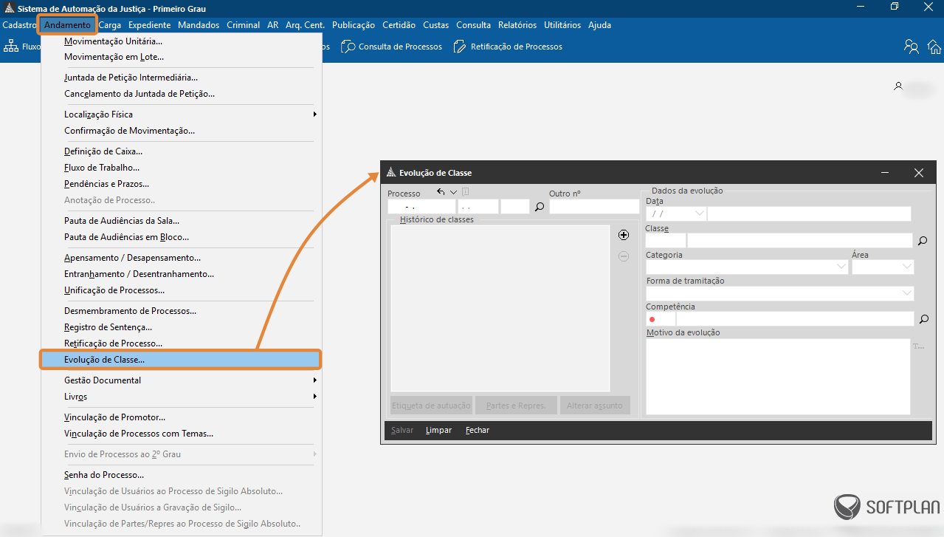The image size is (944, 537).
Task: Click the Classe code input field
Action: (x=666, y=241)
